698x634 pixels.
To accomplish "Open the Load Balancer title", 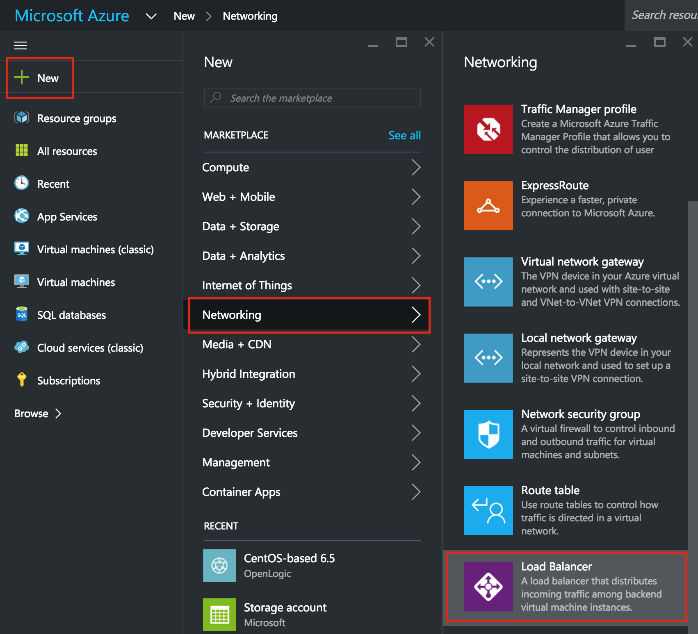I will 557,566.
